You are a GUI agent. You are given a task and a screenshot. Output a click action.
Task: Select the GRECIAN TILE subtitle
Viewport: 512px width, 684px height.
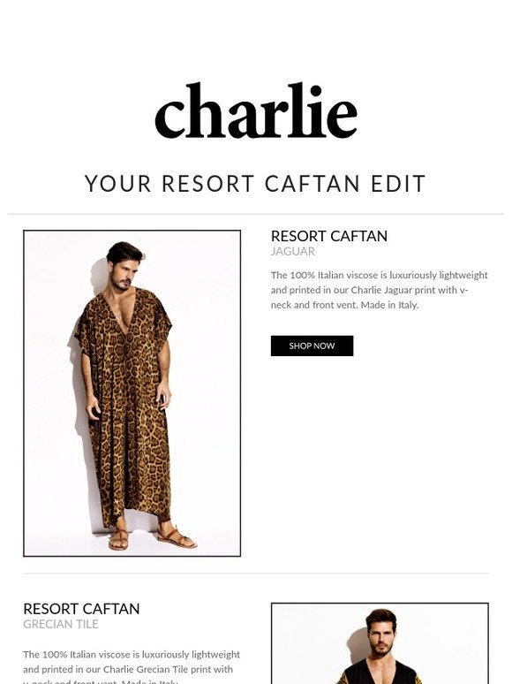tap(61, 624)
